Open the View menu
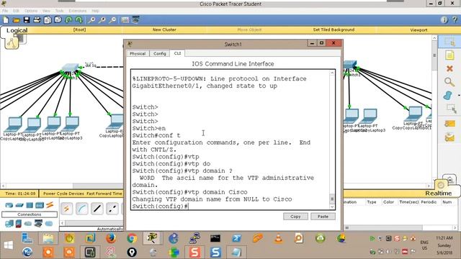This screenshot has width=461, height=259. coord(46,11)
